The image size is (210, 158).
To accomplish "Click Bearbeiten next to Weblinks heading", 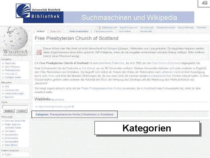I will pos(58,100).
